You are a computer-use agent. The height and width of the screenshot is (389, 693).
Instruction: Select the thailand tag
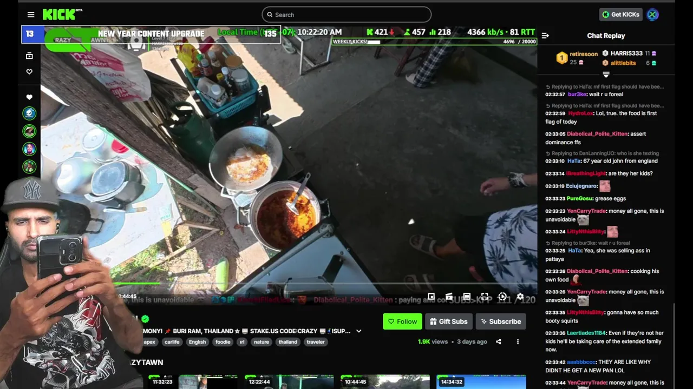(x=288, y=342)
